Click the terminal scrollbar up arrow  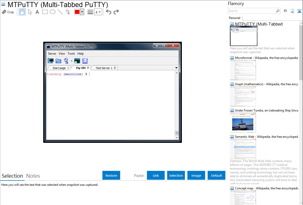[x=177, y=73]
